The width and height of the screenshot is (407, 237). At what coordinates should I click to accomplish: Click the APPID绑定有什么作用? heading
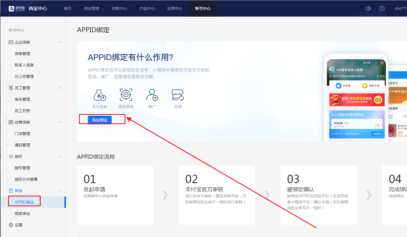[131, 57]
